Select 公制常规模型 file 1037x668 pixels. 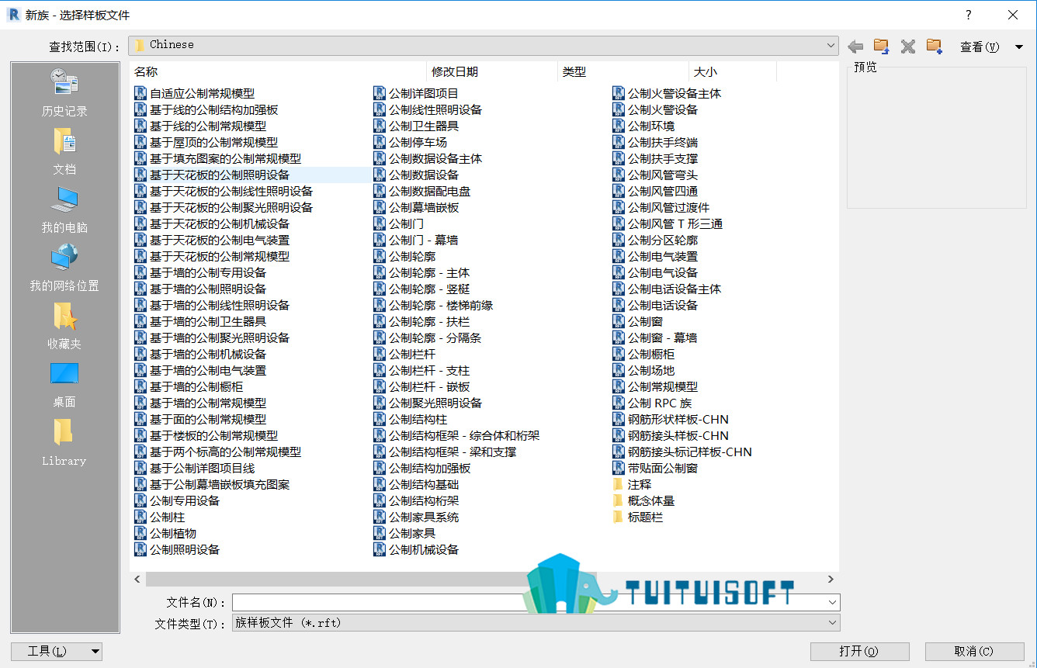[x=655, y=386]
